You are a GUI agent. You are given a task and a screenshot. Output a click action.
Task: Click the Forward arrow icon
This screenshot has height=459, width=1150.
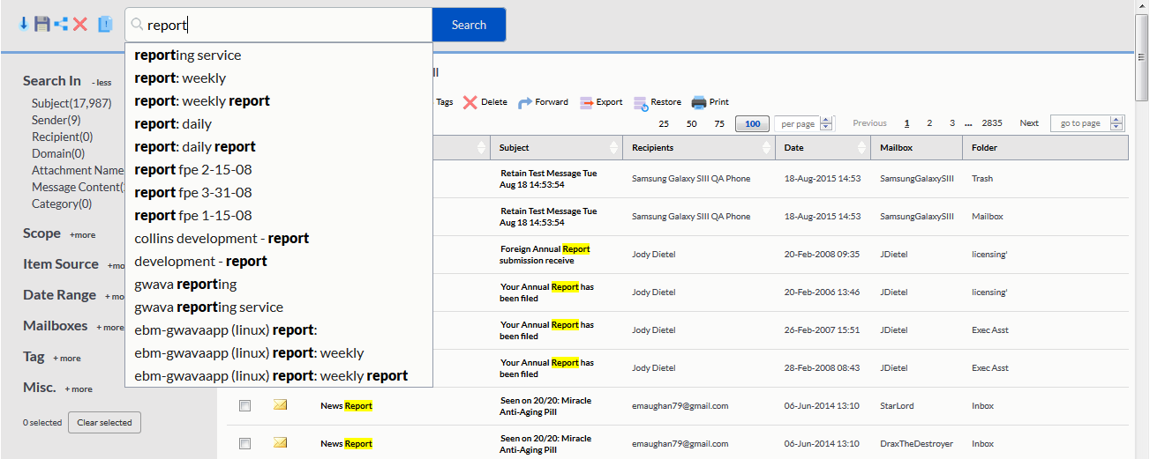(x=525, y=102)
